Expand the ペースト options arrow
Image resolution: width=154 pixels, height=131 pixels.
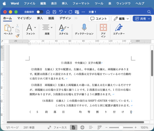[13, 27]
